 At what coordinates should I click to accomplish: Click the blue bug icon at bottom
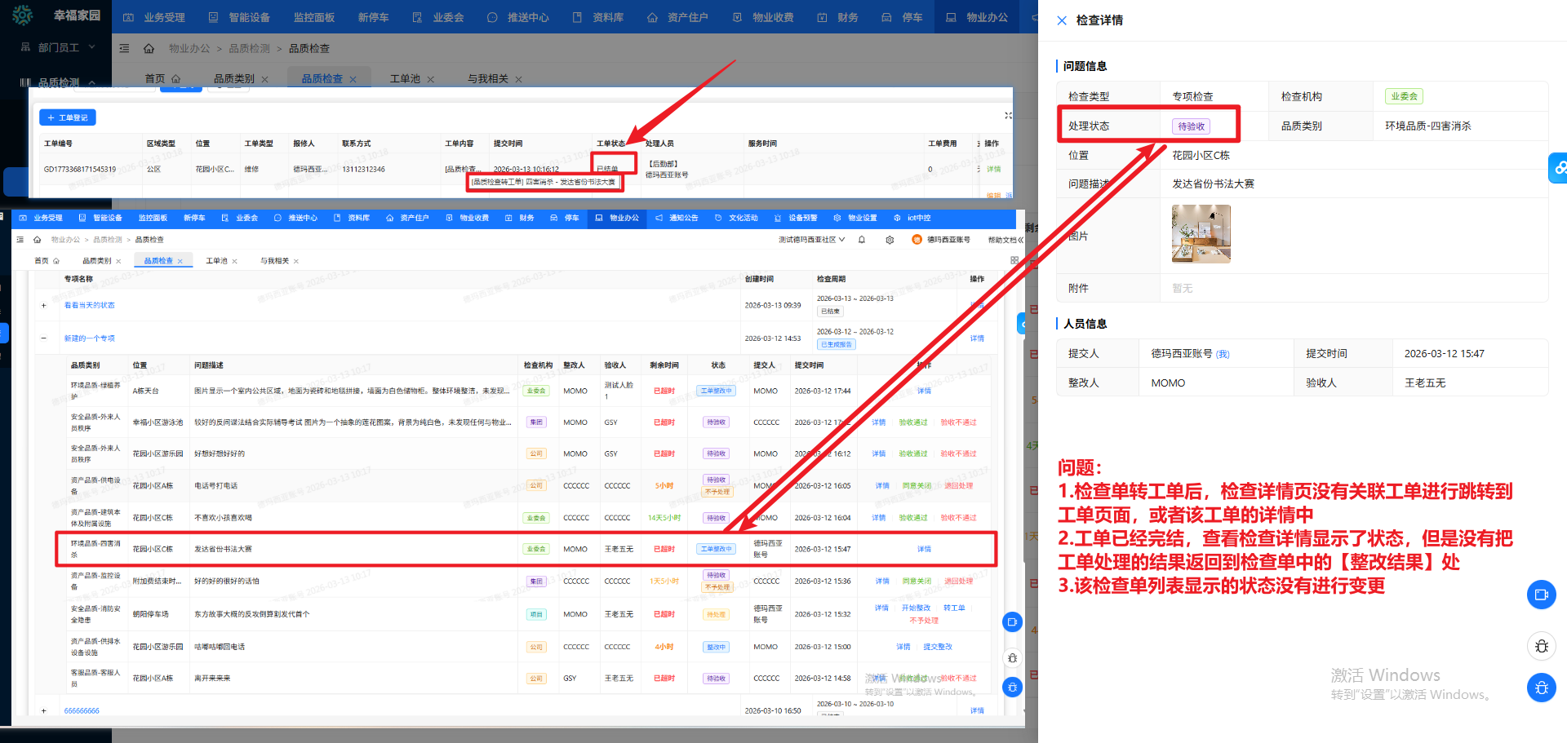1541,688
